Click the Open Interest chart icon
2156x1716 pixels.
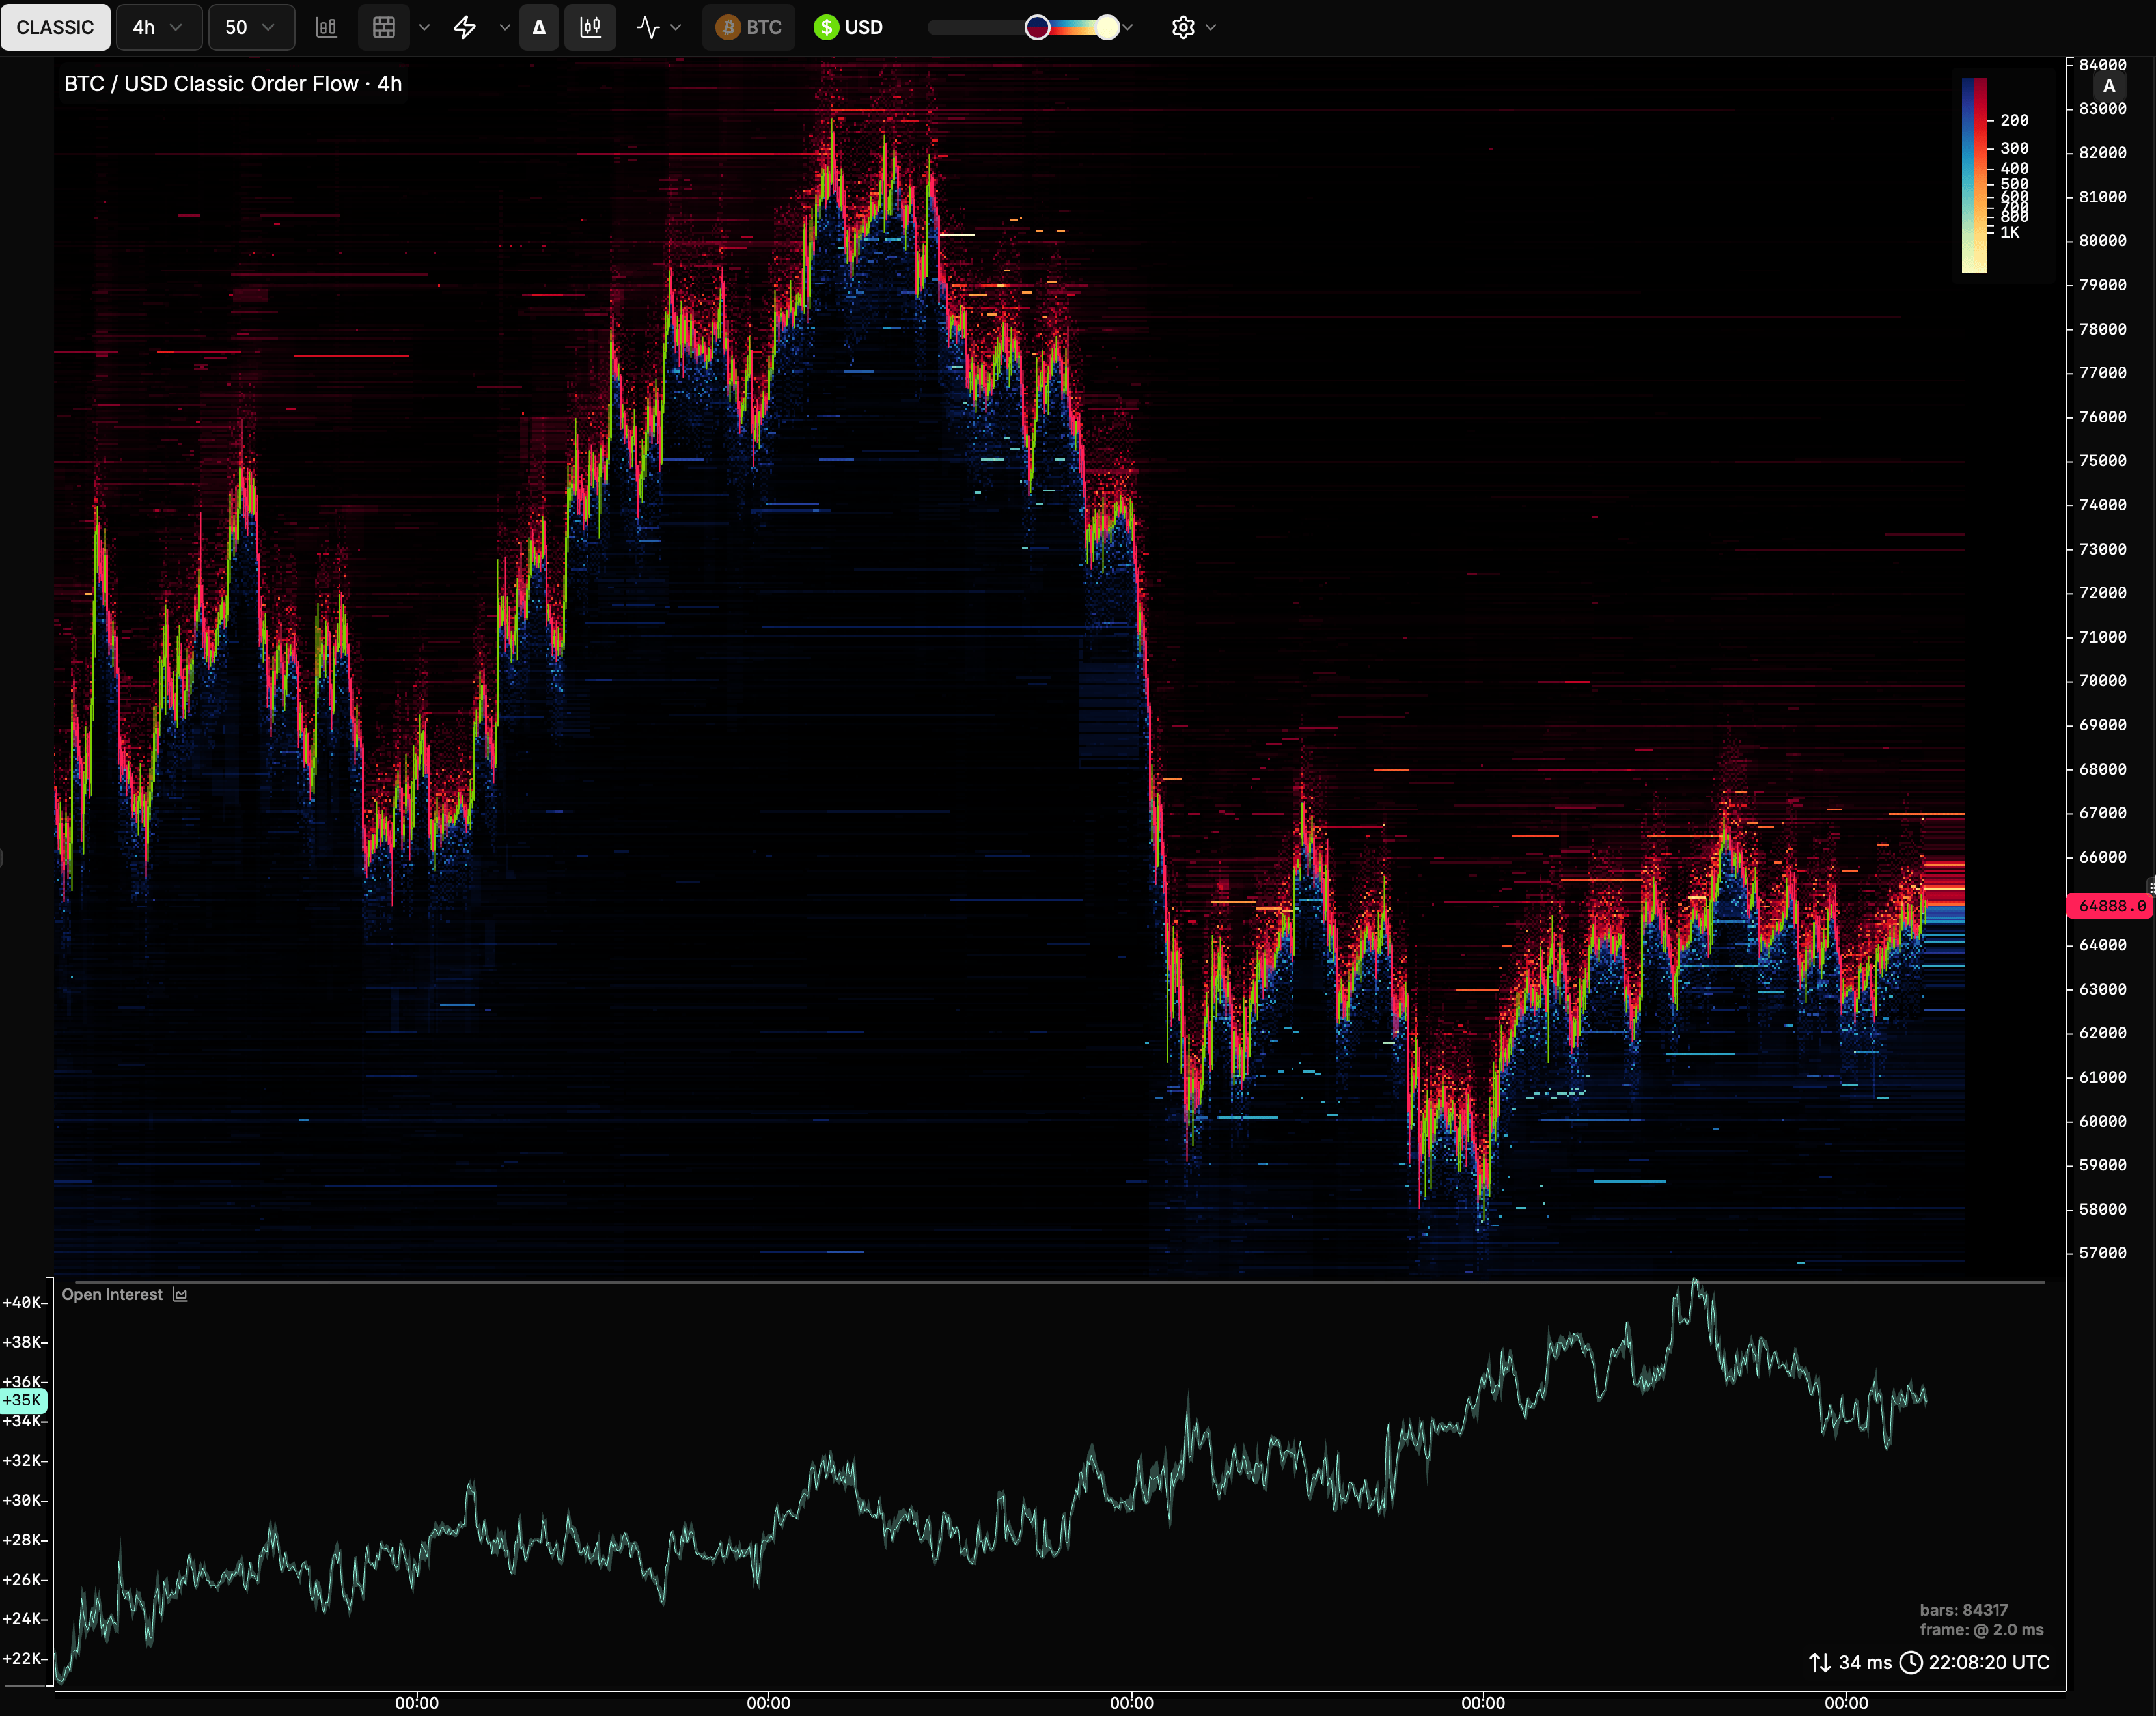[180, 1294]
